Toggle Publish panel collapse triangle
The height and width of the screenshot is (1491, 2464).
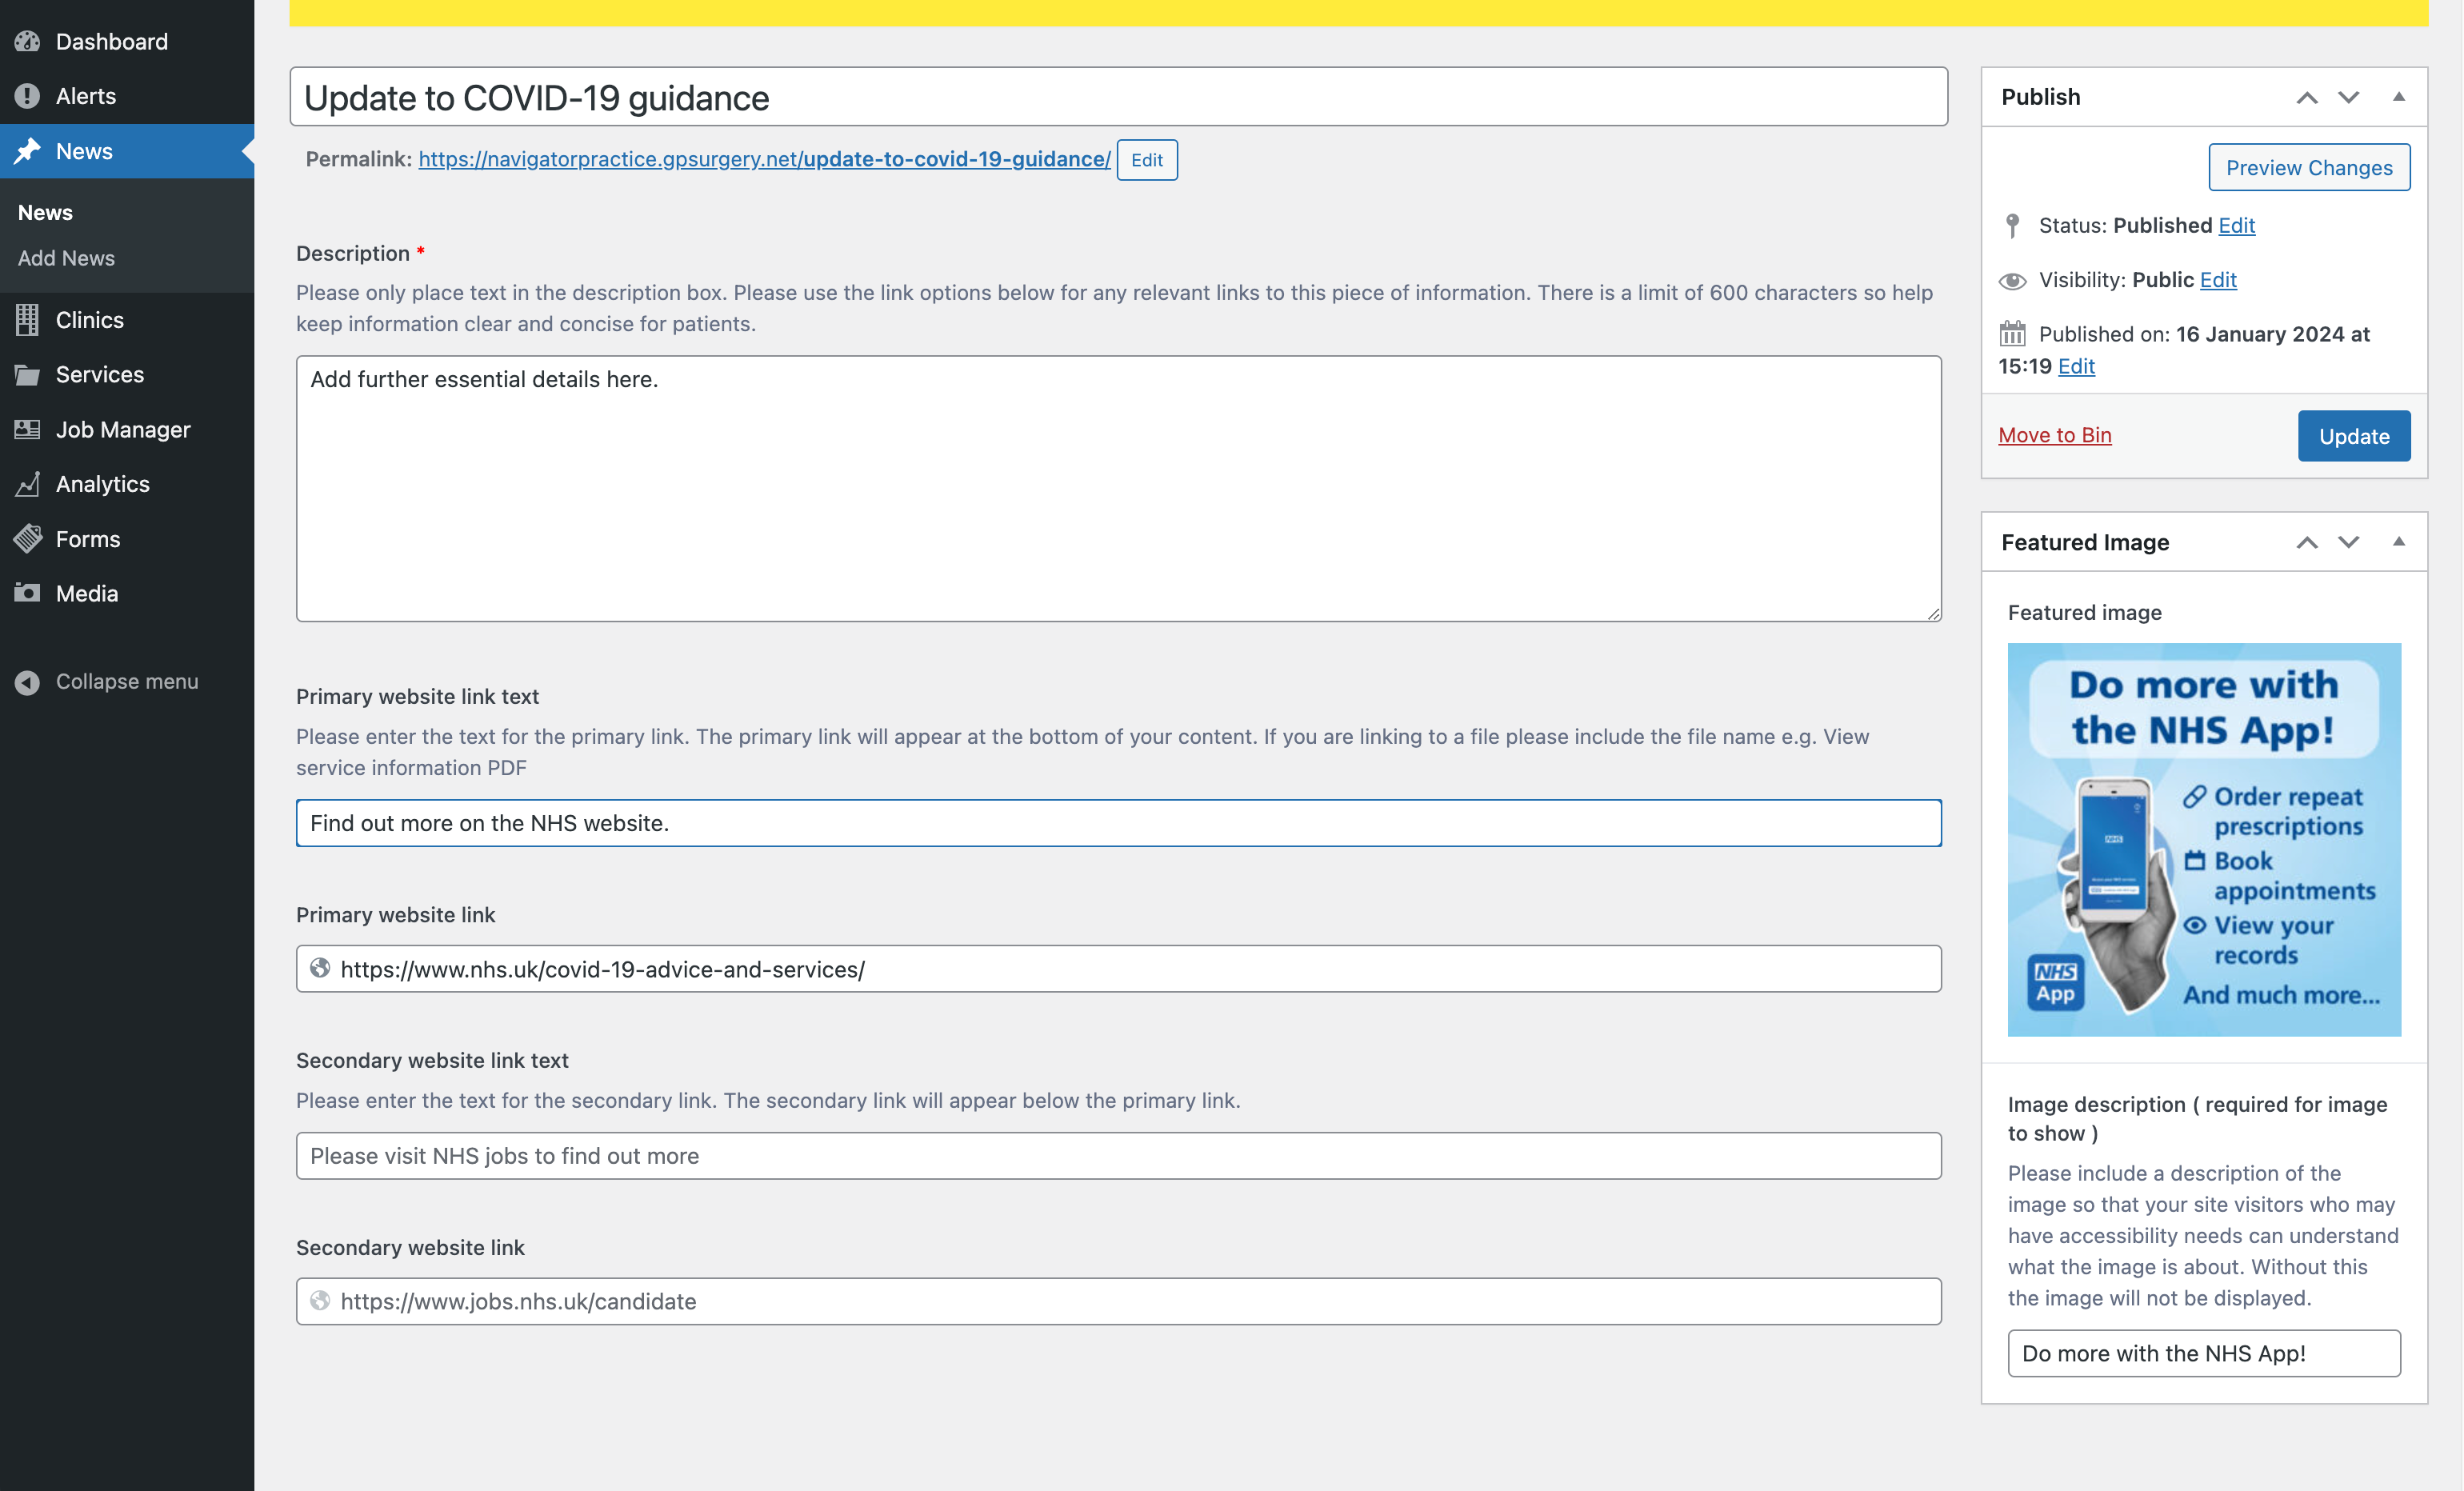[x=2399, y=97]
